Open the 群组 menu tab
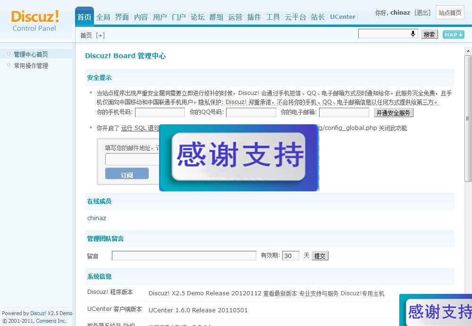Image resolution: width=472 pixels, height=326 pixels. click(x=217, y=17)
